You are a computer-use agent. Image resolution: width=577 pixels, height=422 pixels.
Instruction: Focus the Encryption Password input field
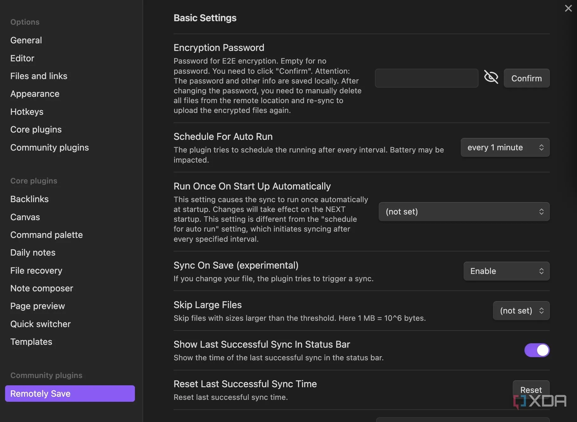[427, 78]
